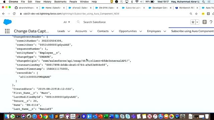Click the "entityName": "Employee__c" line
Viewport: 214px width, 120px height.
tap(38, 53)
